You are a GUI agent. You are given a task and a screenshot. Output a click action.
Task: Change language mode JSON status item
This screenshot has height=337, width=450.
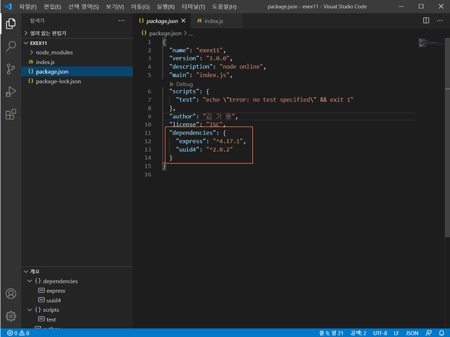[412, 333]
